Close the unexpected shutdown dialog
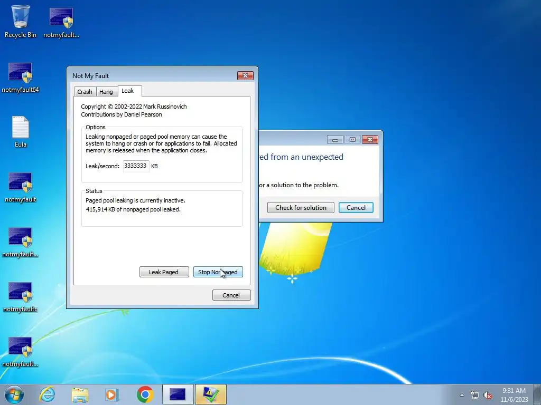The image size is (541, 405). pyautogui.click(x=370, y=139)
